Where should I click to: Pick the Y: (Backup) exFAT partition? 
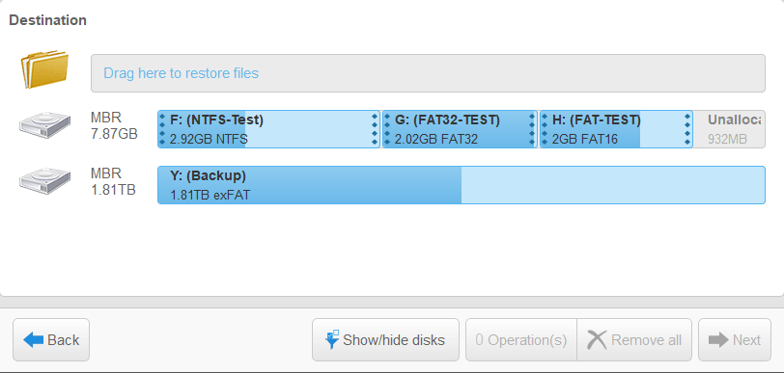(461, 185)
